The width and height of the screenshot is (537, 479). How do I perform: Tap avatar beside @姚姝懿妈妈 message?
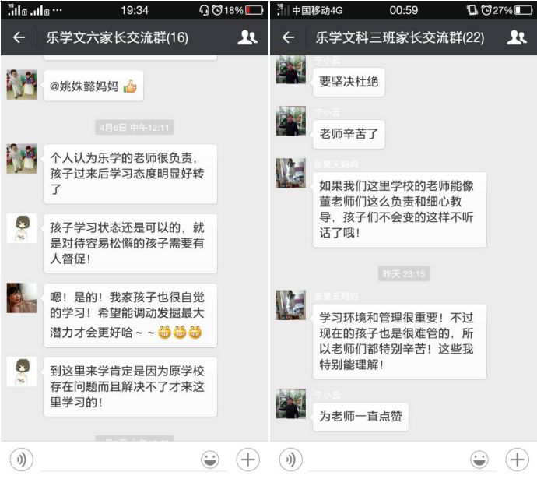click(x=22, y=85)
